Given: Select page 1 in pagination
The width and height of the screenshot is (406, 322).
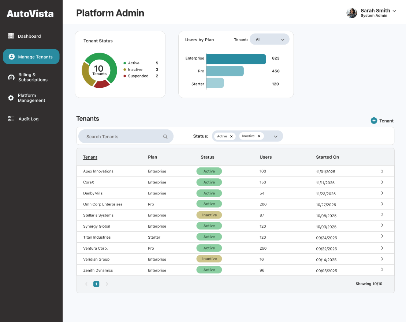Looking at the screenshot, I should pos(96,284).
